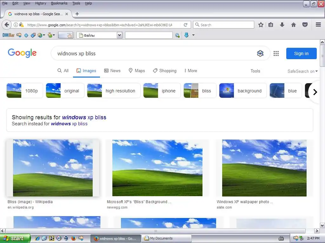Open Google search Tools button
This screenshot has height=243, width=325.
[x=255, y=71]
